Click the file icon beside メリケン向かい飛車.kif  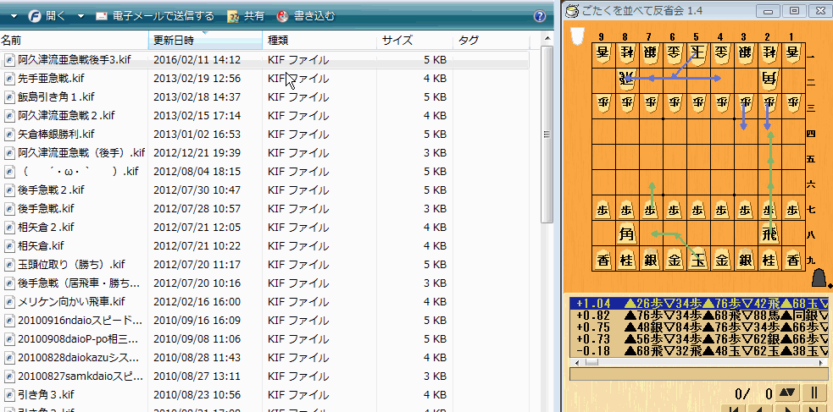pos(8,302)
